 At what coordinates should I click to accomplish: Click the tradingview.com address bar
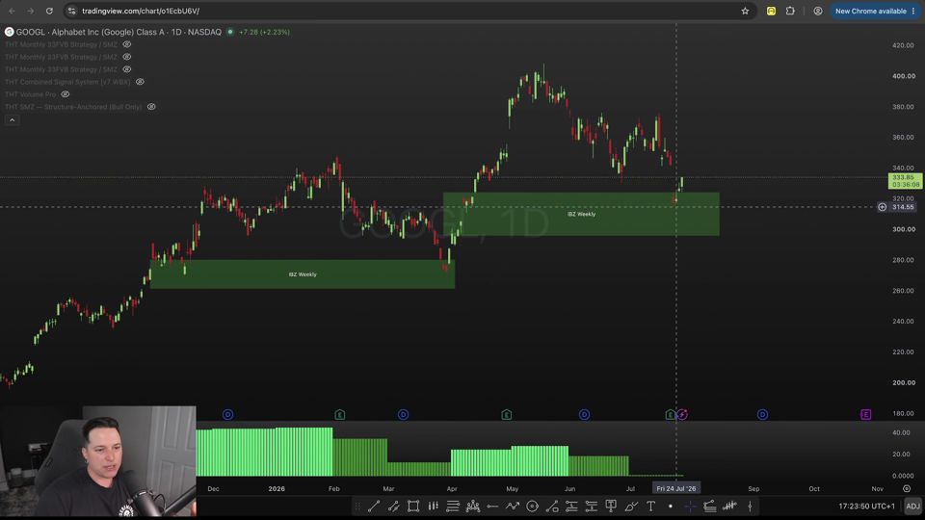pyautogui.click(x=410, y=11)
